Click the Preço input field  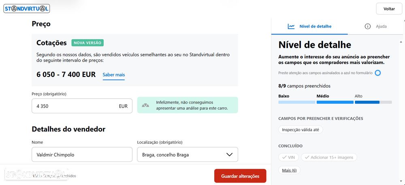click(x=82, y=106)
